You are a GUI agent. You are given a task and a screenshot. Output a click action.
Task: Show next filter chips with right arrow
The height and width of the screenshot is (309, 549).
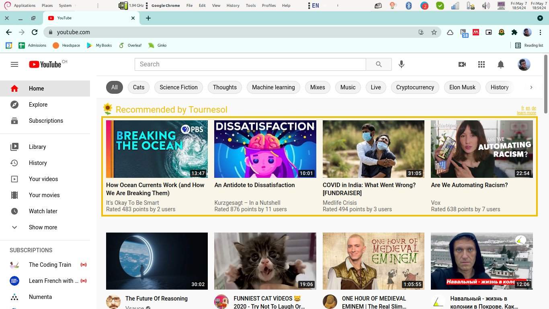(531, 87)
